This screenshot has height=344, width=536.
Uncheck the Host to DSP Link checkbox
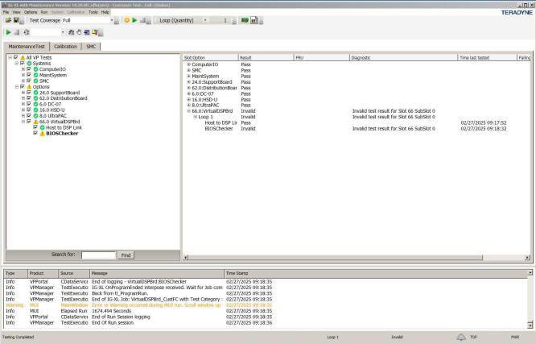(35, 127)
